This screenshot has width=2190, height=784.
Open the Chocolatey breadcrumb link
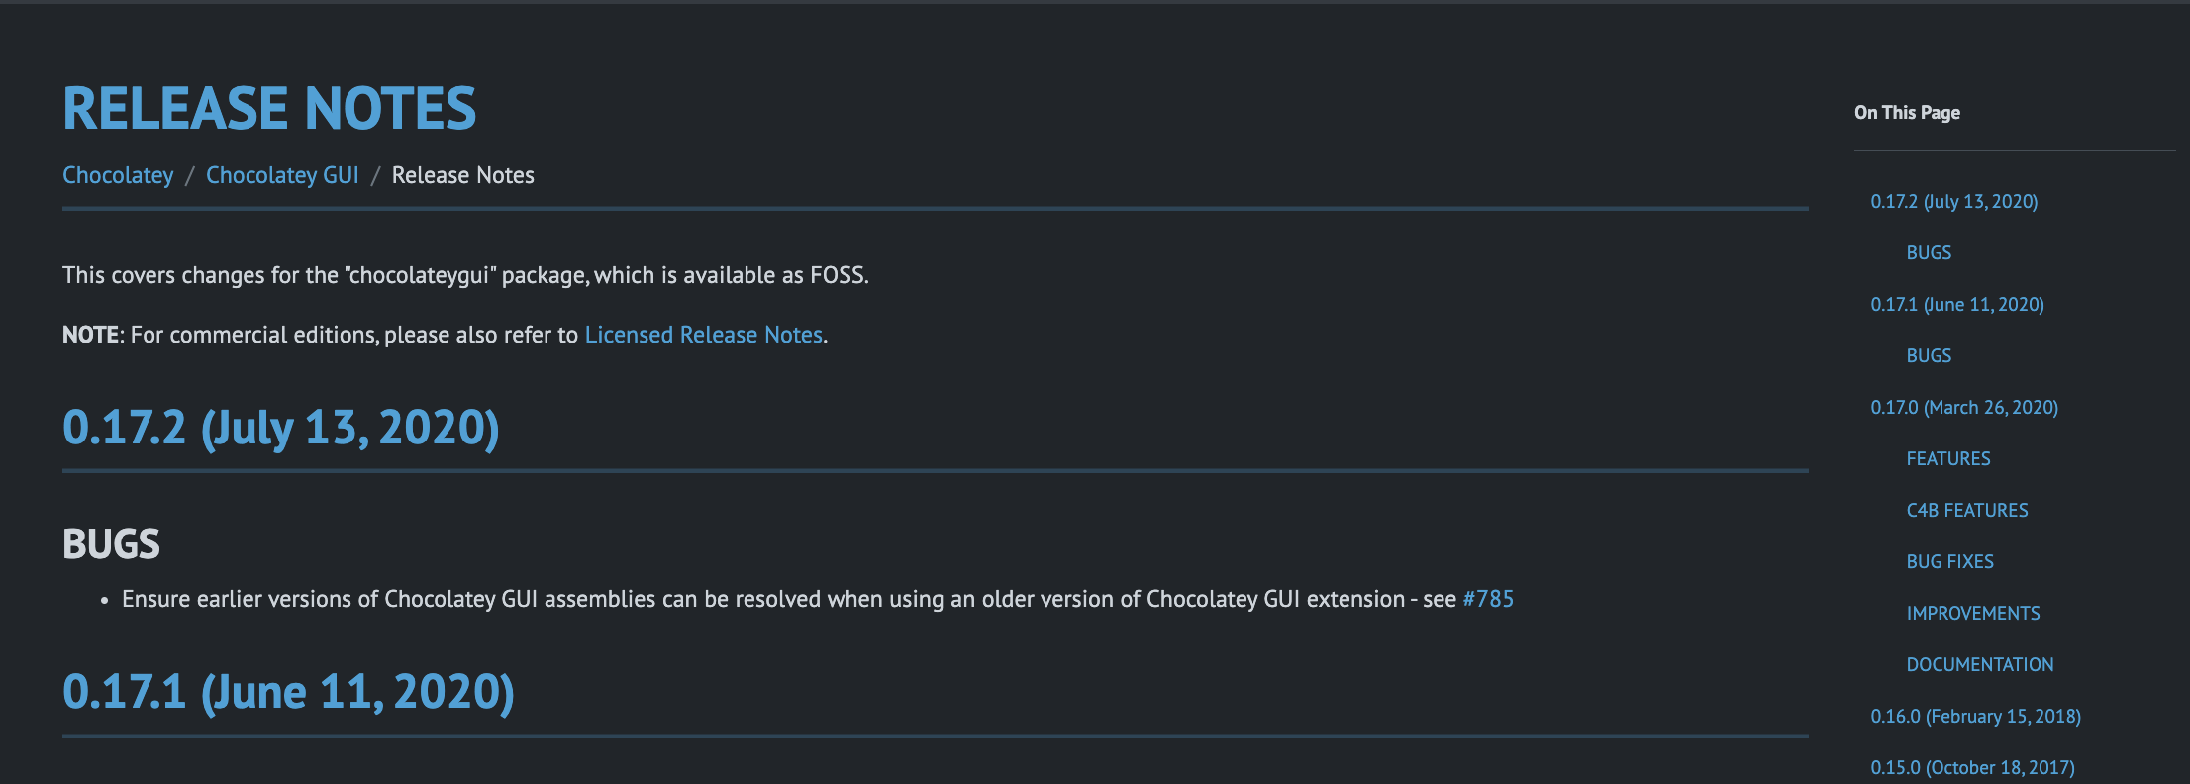click(x=117, y=175)
